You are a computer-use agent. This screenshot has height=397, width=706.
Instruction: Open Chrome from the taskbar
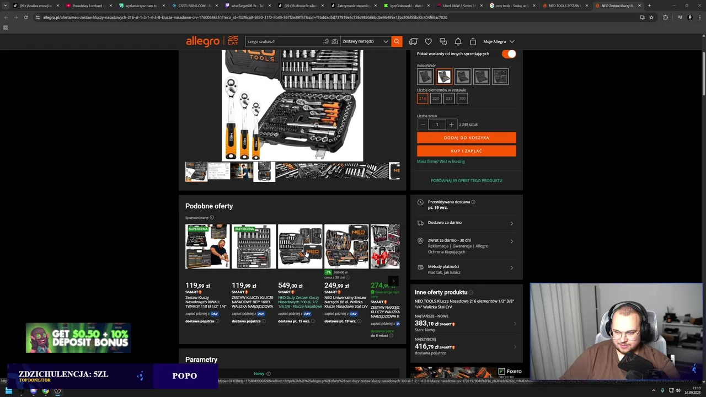pyautogui.click(x=45, y=391)
